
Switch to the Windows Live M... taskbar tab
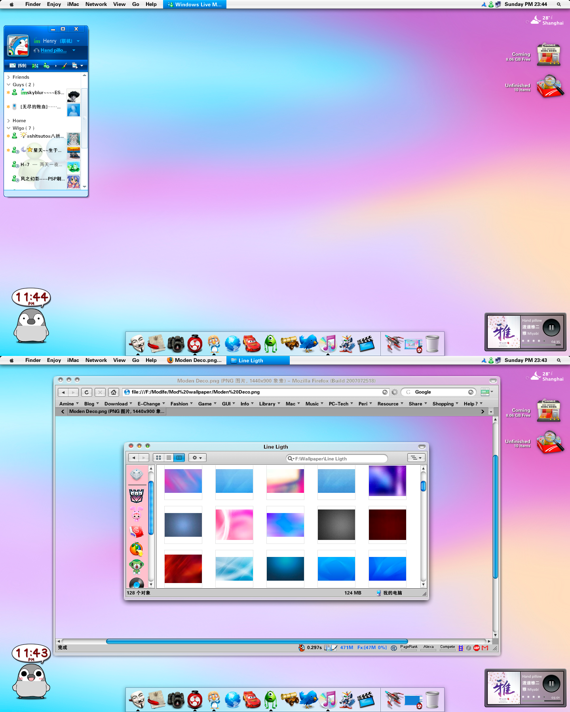[x=195, y=4]
